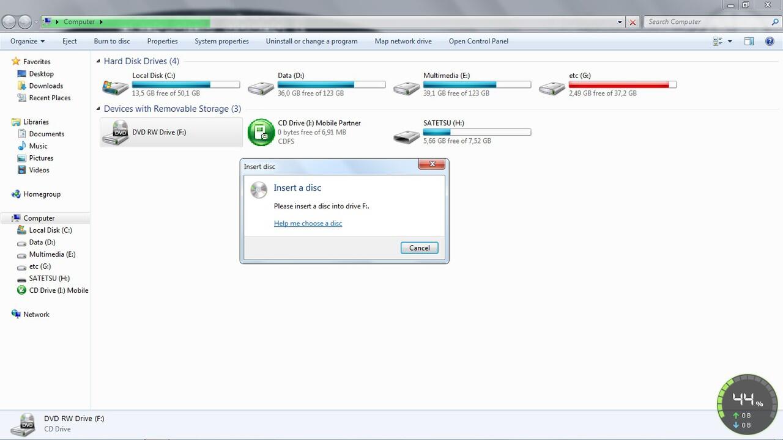This screenshot has width=783, height=440.
Task: Select the SATETSU (H:) removable drive icon
Action: (406, 136)
